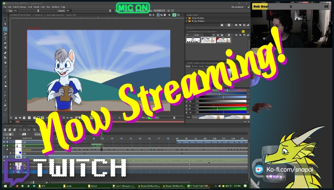Toggle camstand visibility of Col7 layer
Viewport: 334px width, 190px height.
click(x=7, y=146)
